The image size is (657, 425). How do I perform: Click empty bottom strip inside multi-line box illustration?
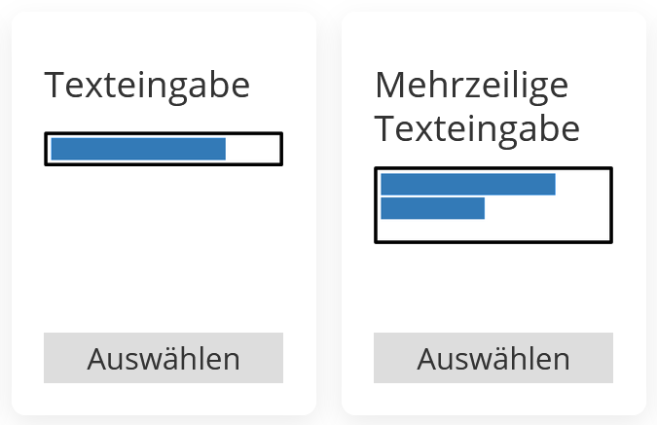(x=493, y=230)
